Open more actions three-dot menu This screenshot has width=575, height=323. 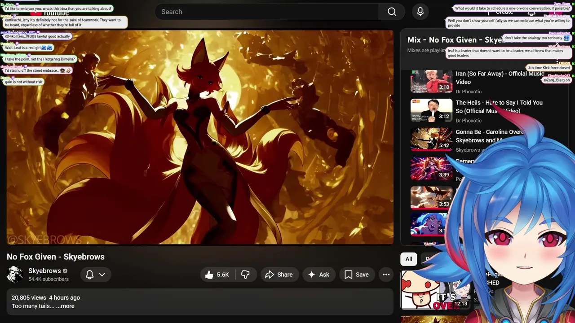pos(386,275)
